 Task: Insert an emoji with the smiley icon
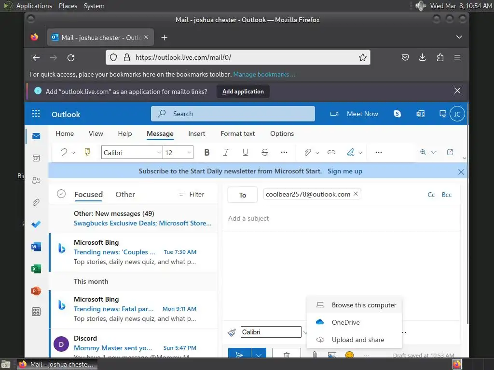(x=349, y=355)
